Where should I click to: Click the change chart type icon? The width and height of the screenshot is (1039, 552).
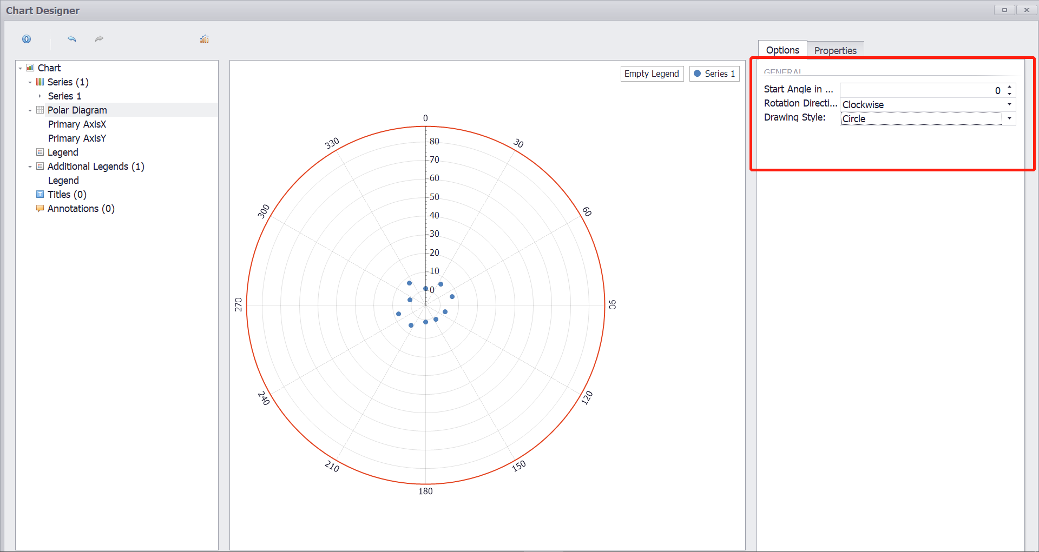[205, 39]
